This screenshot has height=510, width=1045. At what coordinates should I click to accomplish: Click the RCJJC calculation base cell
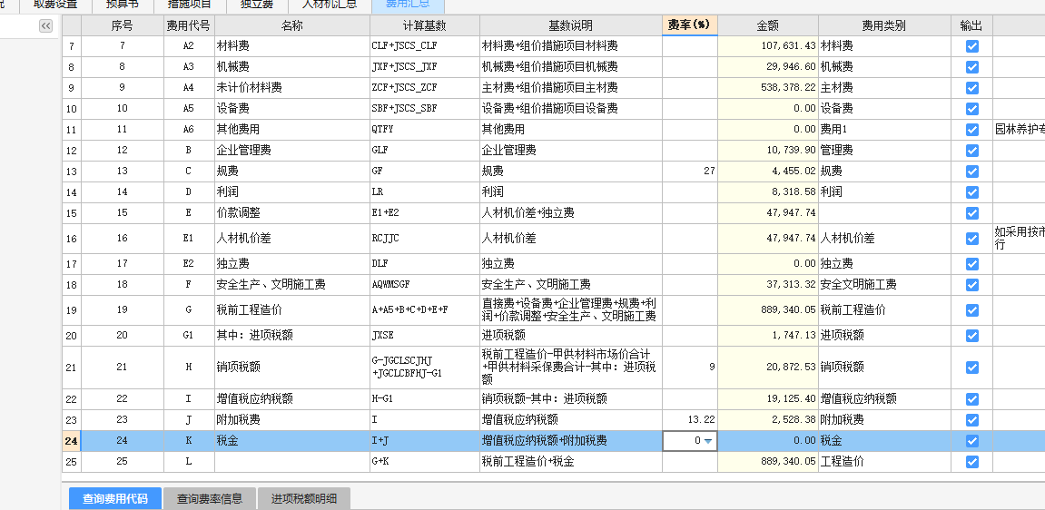click(425, 239)
